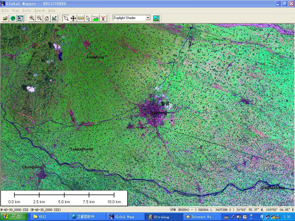295x221 pixels.
Task: Click the Open Data Files icon
Action: tap(5, 18)
